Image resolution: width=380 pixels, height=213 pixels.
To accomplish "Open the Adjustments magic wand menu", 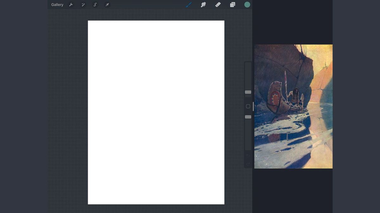I will (x=83, y=4).
